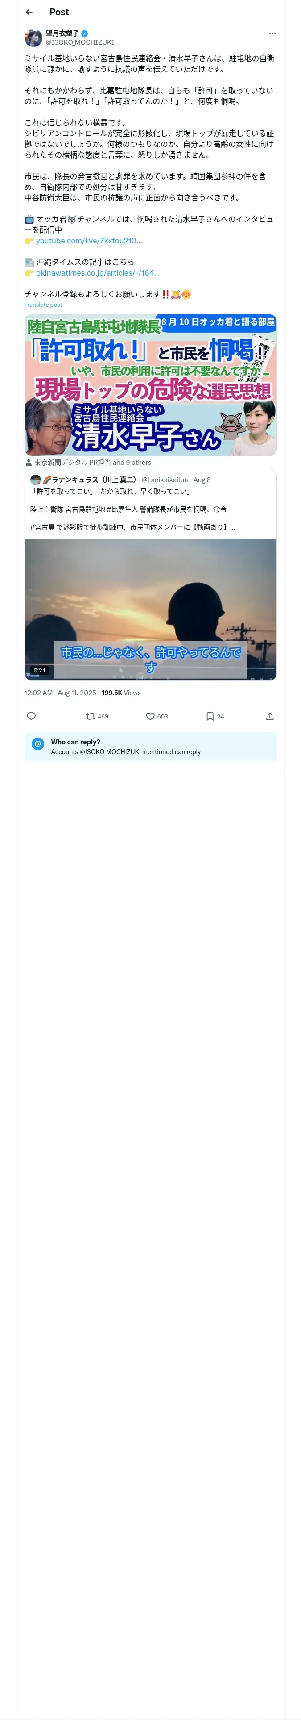This screenshot has width=301, height=1720.
Task: Click the reply speech bubble icon
Action: pos(31,716)
